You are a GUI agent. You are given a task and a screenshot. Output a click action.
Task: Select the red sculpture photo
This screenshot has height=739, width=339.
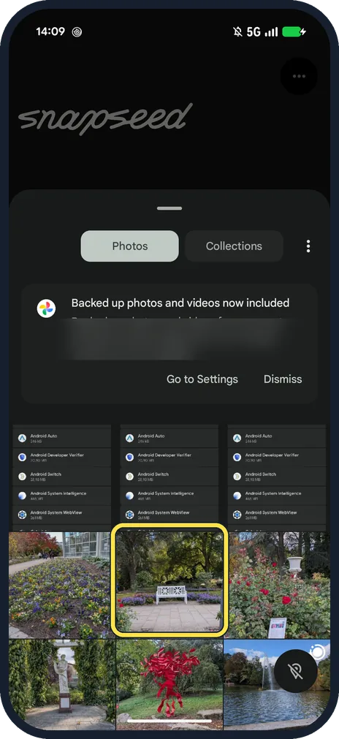tap(169, 684)
